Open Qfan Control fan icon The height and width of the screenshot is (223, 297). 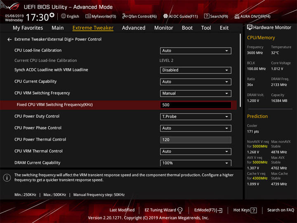click(125, 16)
